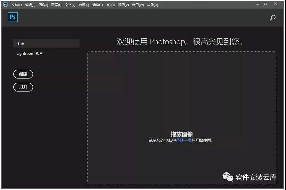This screenshot has width=286, height=190.
Task: Select the 主页 sidebar tab
Action: [x=46, y=43]
